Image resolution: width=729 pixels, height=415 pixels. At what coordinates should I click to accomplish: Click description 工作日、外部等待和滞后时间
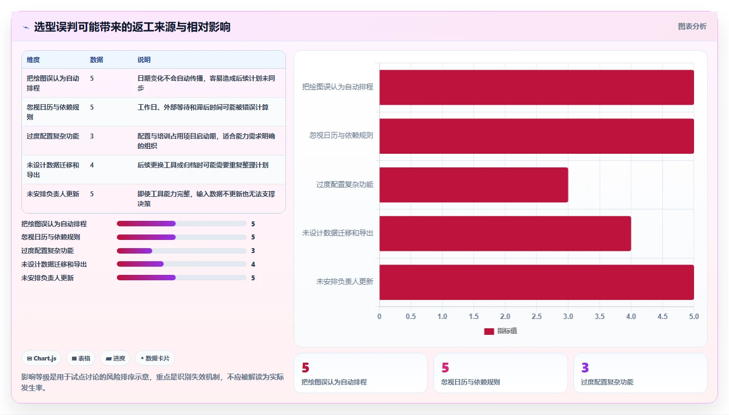(203, 107)
